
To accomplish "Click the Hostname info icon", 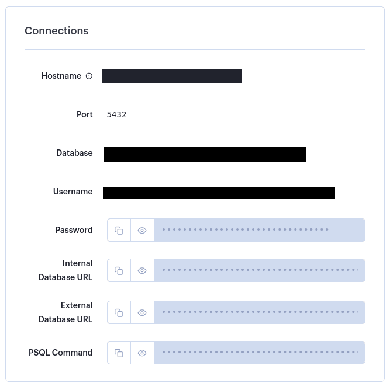I will click(x=89, y=76).
